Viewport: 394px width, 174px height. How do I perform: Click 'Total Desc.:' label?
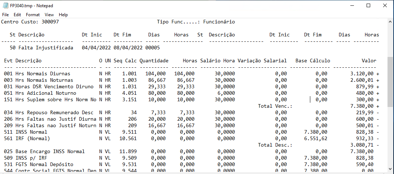click(x=275, y=145)
